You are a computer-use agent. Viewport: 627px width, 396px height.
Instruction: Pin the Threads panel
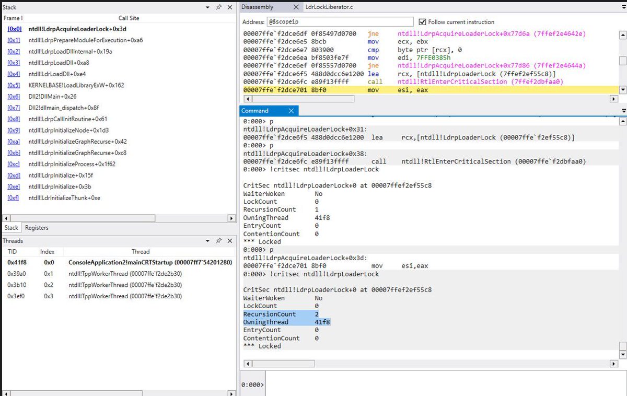pyautogui.click(x=218, y=241)
